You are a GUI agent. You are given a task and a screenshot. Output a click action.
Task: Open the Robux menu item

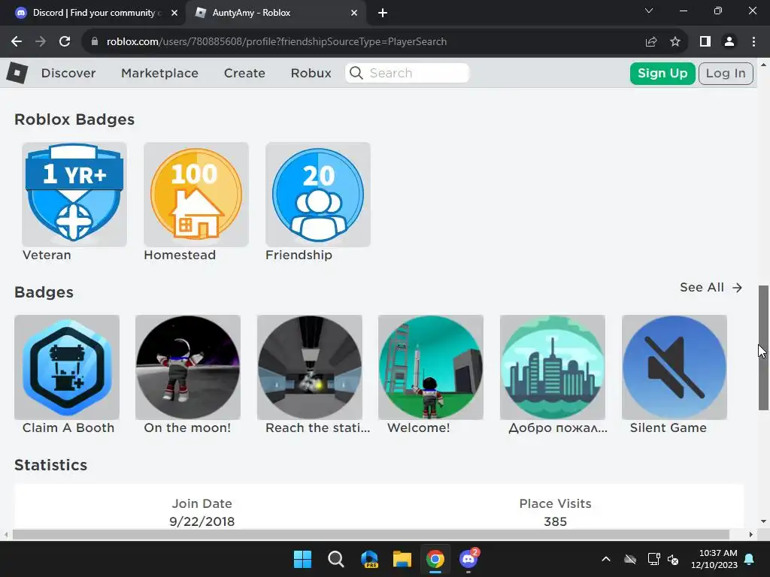pyautogui.click(x=311, y=73)
